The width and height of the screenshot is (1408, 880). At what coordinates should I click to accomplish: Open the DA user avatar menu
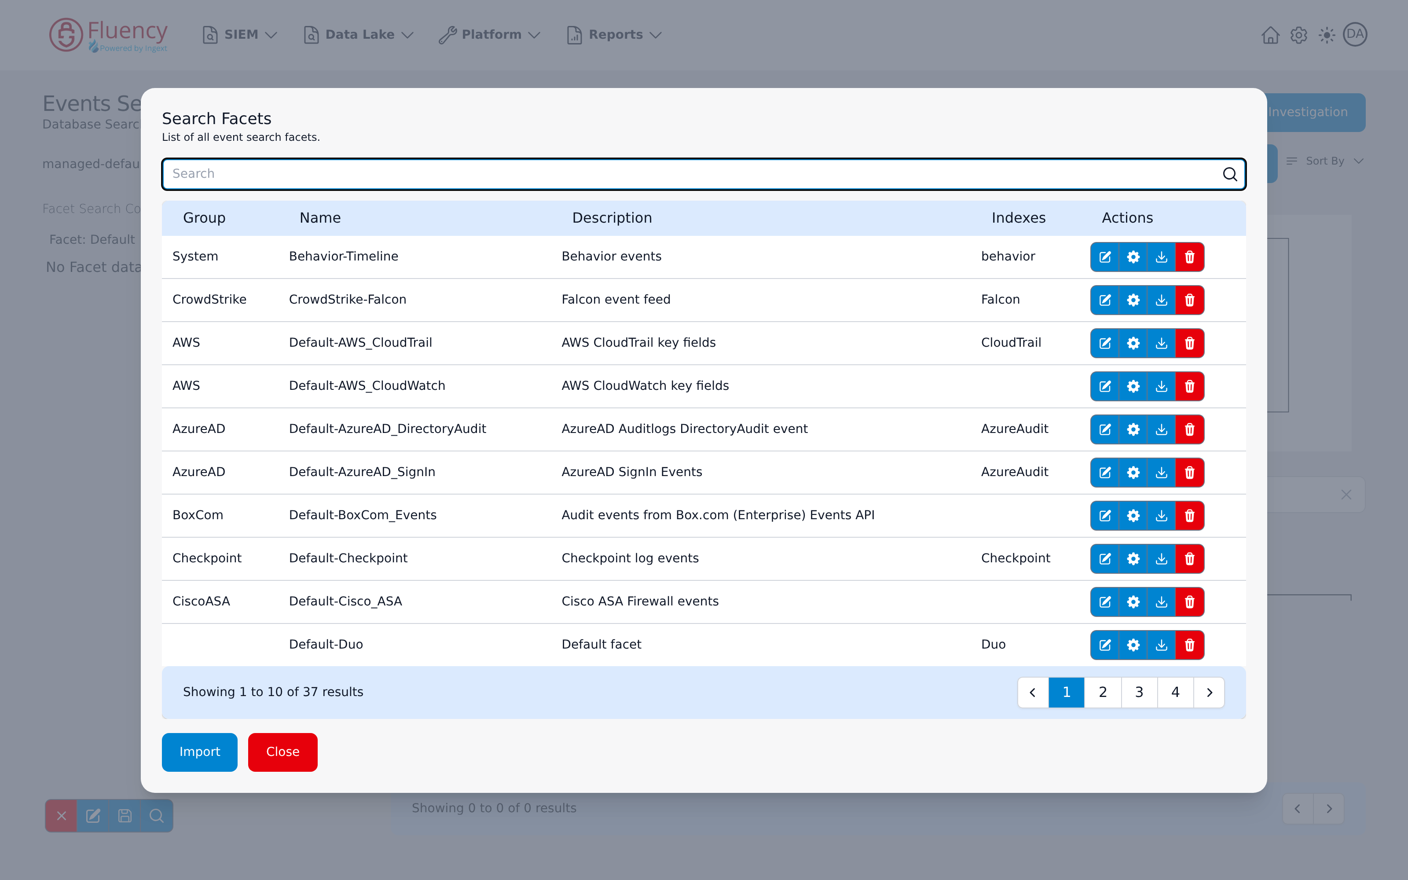[x=1355, y=34]
